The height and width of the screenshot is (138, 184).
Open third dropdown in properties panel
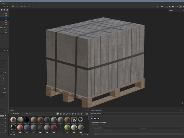coord(3,67)
